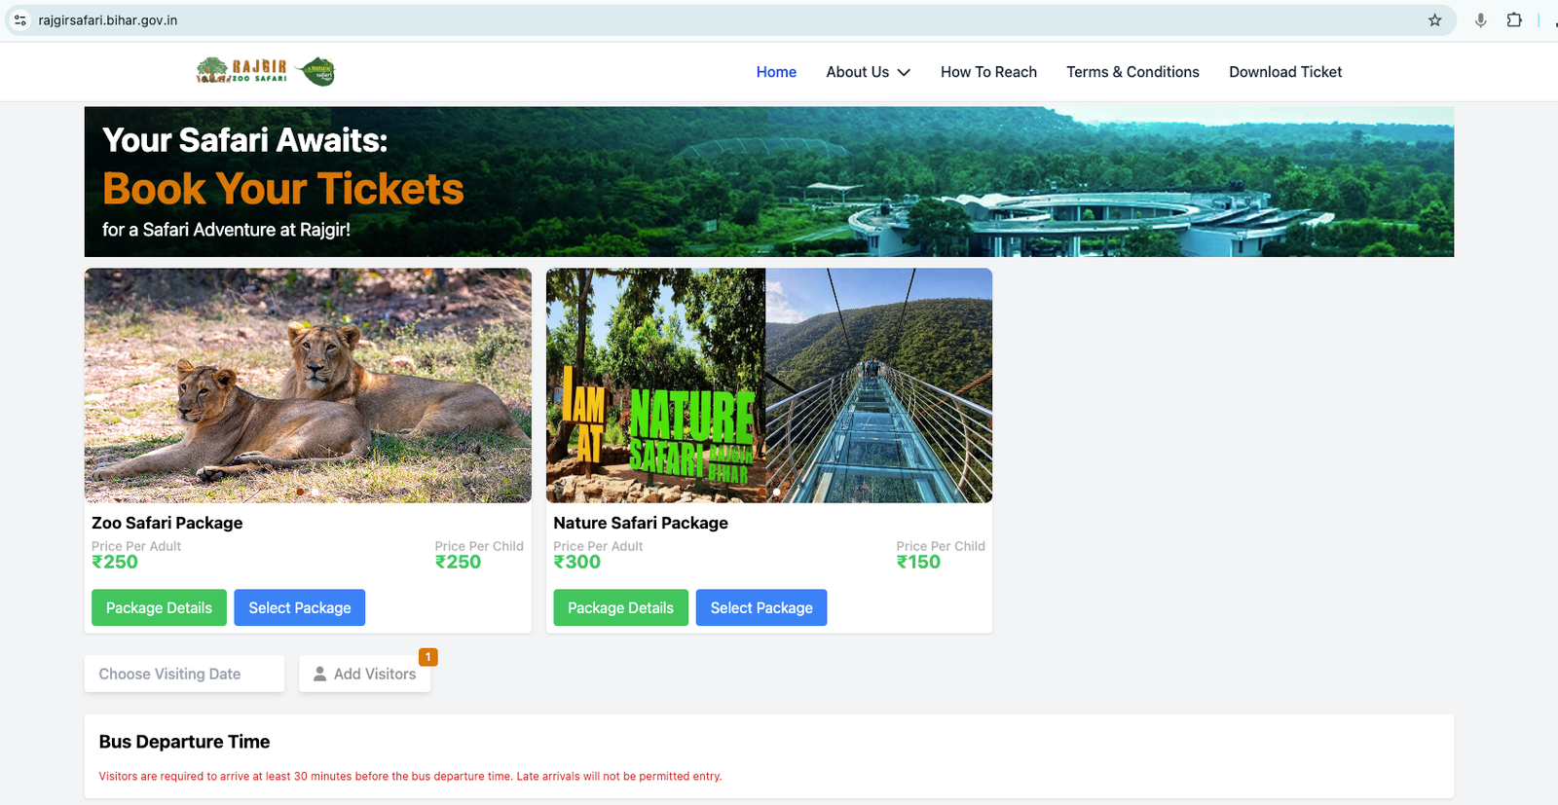Open the How To Reach page
This screenshot has height=805, width=1558.
pos(988,72)
